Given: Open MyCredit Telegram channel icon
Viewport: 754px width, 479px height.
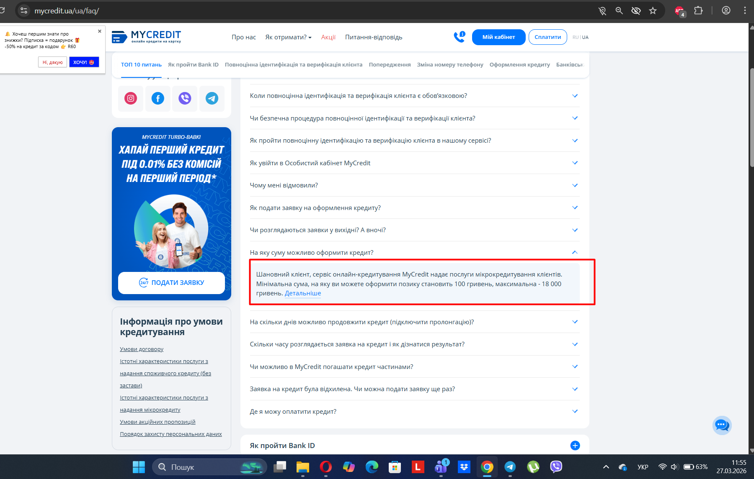Looking at the screenshot, I should pyautogui.click(x=212, y=98).
